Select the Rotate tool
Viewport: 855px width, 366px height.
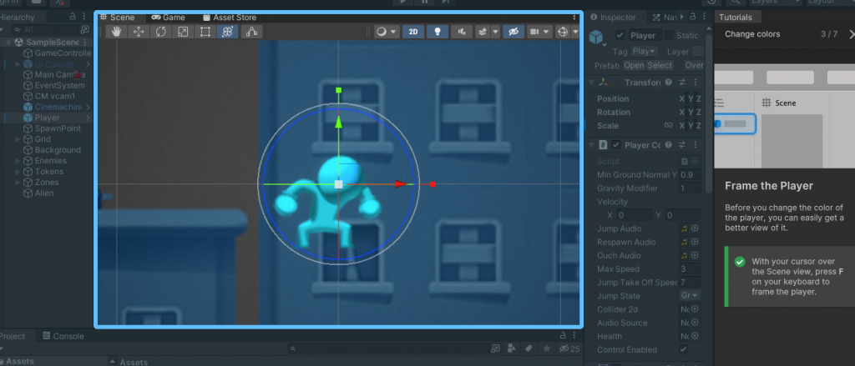161,32
